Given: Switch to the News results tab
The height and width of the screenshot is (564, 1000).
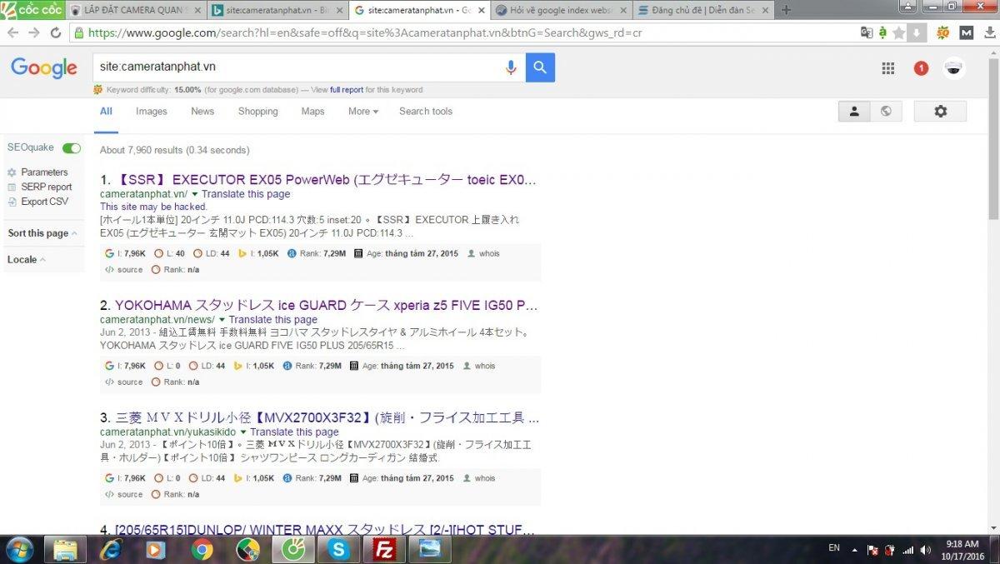Looking at the screenshot, I should (202, 112).
